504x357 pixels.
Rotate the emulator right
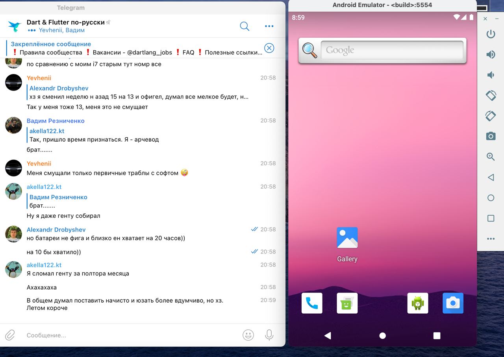coord(491,116)
